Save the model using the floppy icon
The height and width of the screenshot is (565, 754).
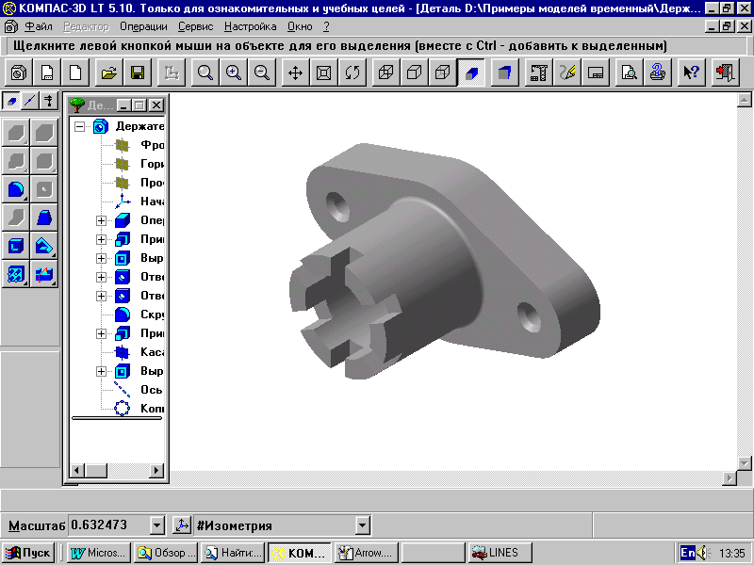(x=138, y=73)
